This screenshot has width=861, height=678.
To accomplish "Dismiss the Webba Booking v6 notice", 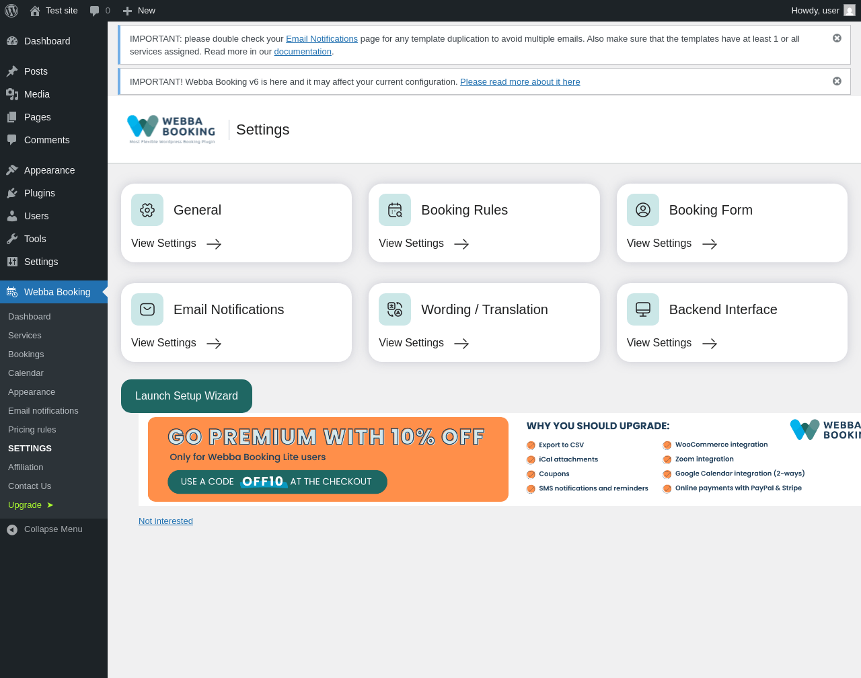I will click(x=837, y=81).
